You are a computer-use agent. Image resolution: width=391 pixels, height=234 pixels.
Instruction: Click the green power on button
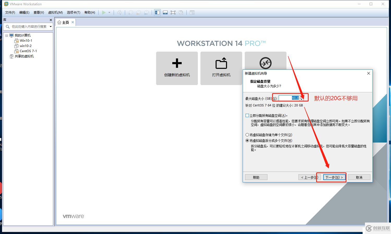click(104, 13)
